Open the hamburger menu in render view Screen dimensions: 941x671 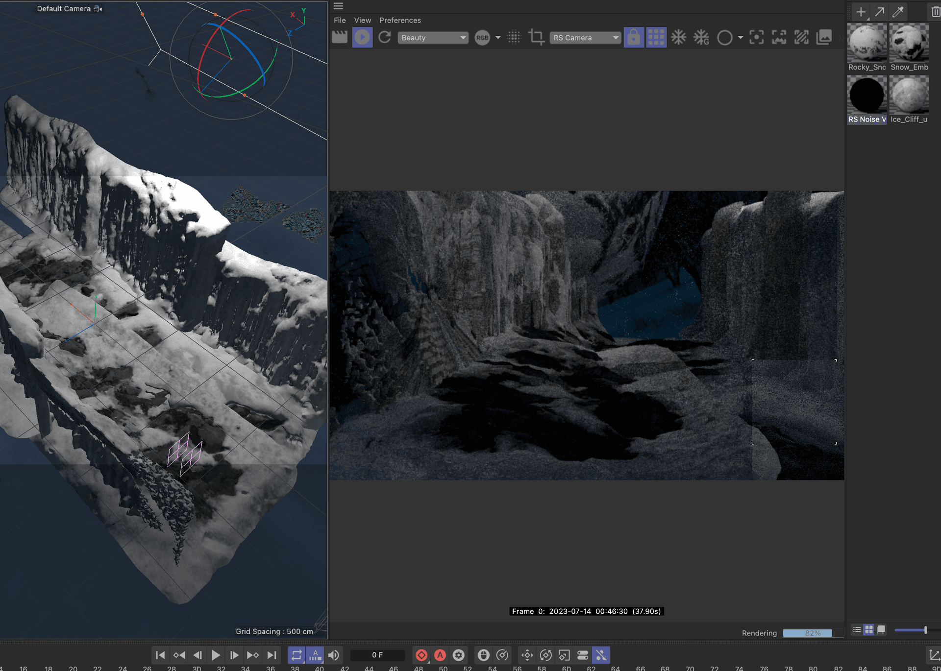click(x=338, y=6)
